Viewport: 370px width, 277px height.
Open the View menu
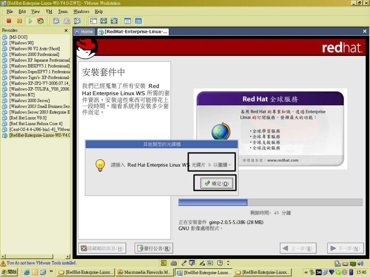pyautogui.click(x=36, y=12)
